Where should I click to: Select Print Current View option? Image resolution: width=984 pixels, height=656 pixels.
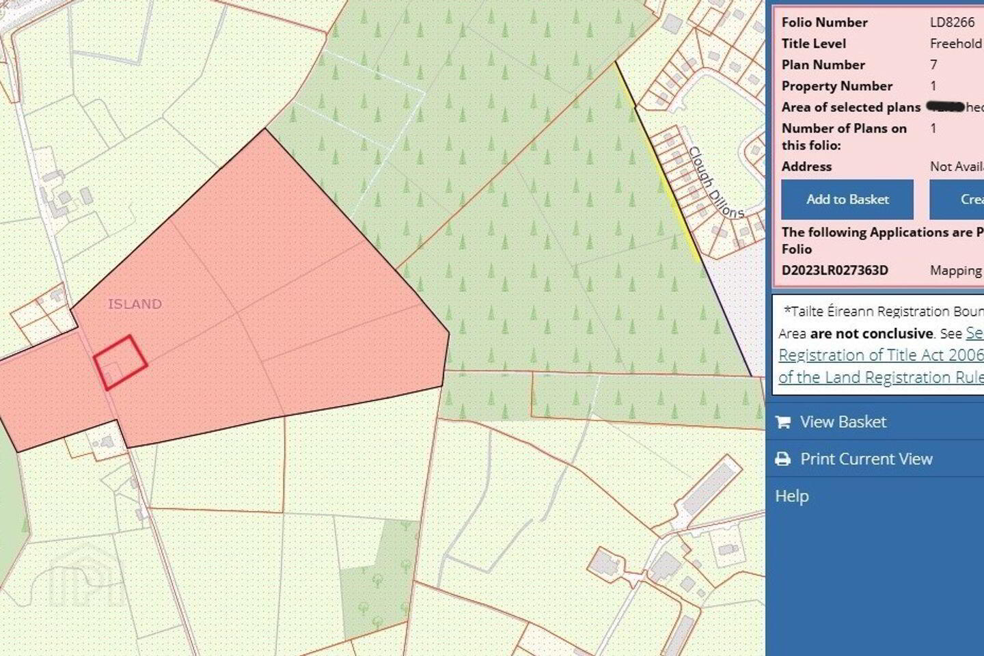866,459
